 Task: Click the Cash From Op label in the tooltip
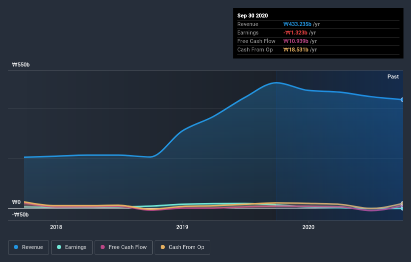click(x=255, y=49)
